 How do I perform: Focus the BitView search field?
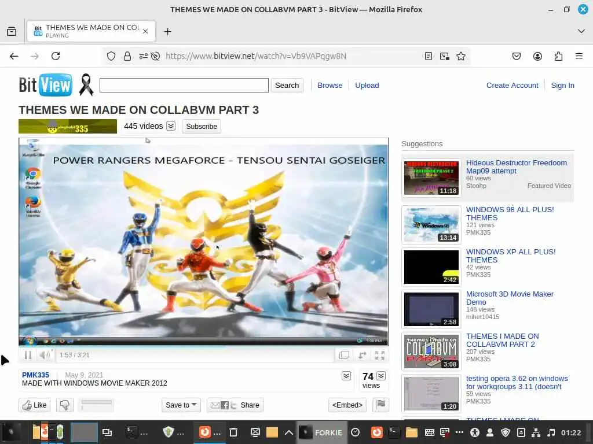click(184, 86)
